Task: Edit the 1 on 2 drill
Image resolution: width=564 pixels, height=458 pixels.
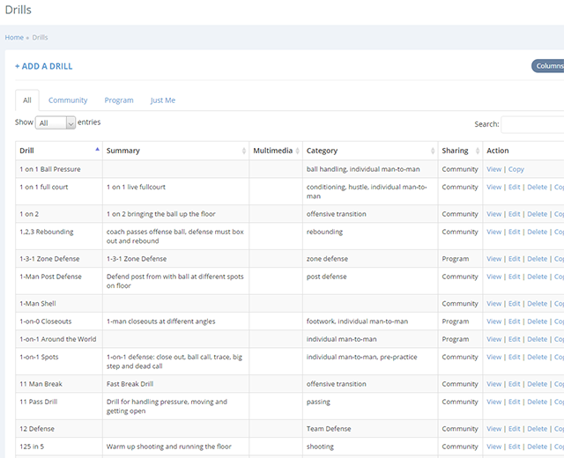Action: 514,214
